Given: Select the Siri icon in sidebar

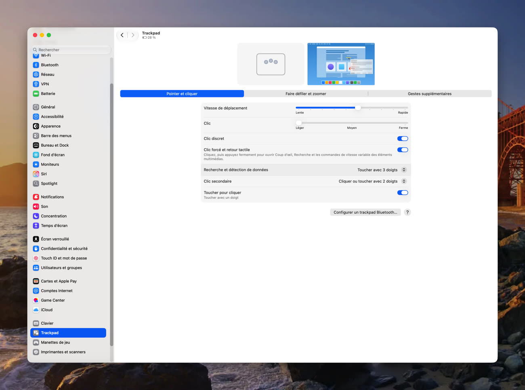Looking at the screenshot, I should tap(36, 174).
